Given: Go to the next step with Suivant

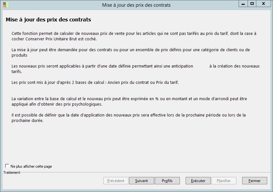Looking at the screenshot, I should click(141, 181).
